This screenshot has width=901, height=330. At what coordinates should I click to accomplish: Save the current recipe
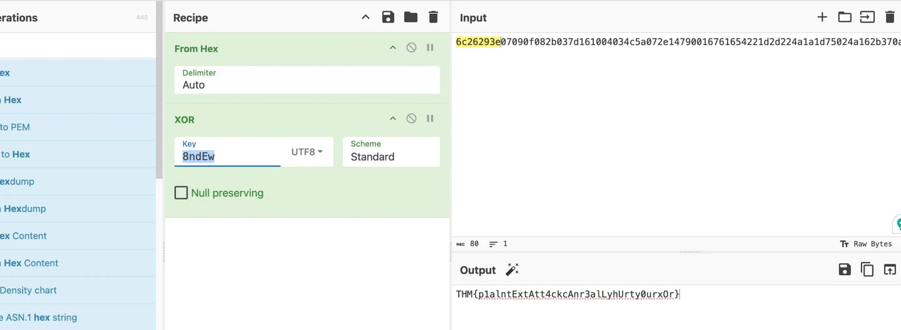point(388,17)
